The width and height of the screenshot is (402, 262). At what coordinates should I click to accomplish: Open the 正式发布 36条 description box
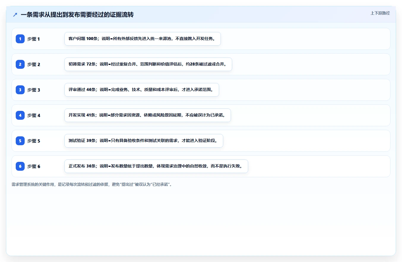point(156,166)
